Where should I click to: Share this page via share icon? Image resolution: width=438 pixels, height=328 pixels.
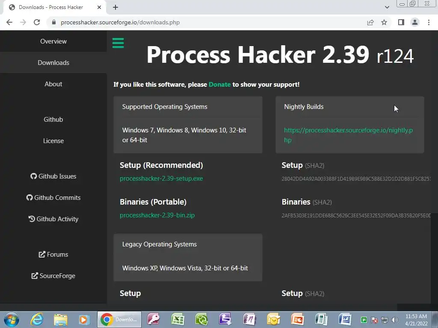point(370,22)
